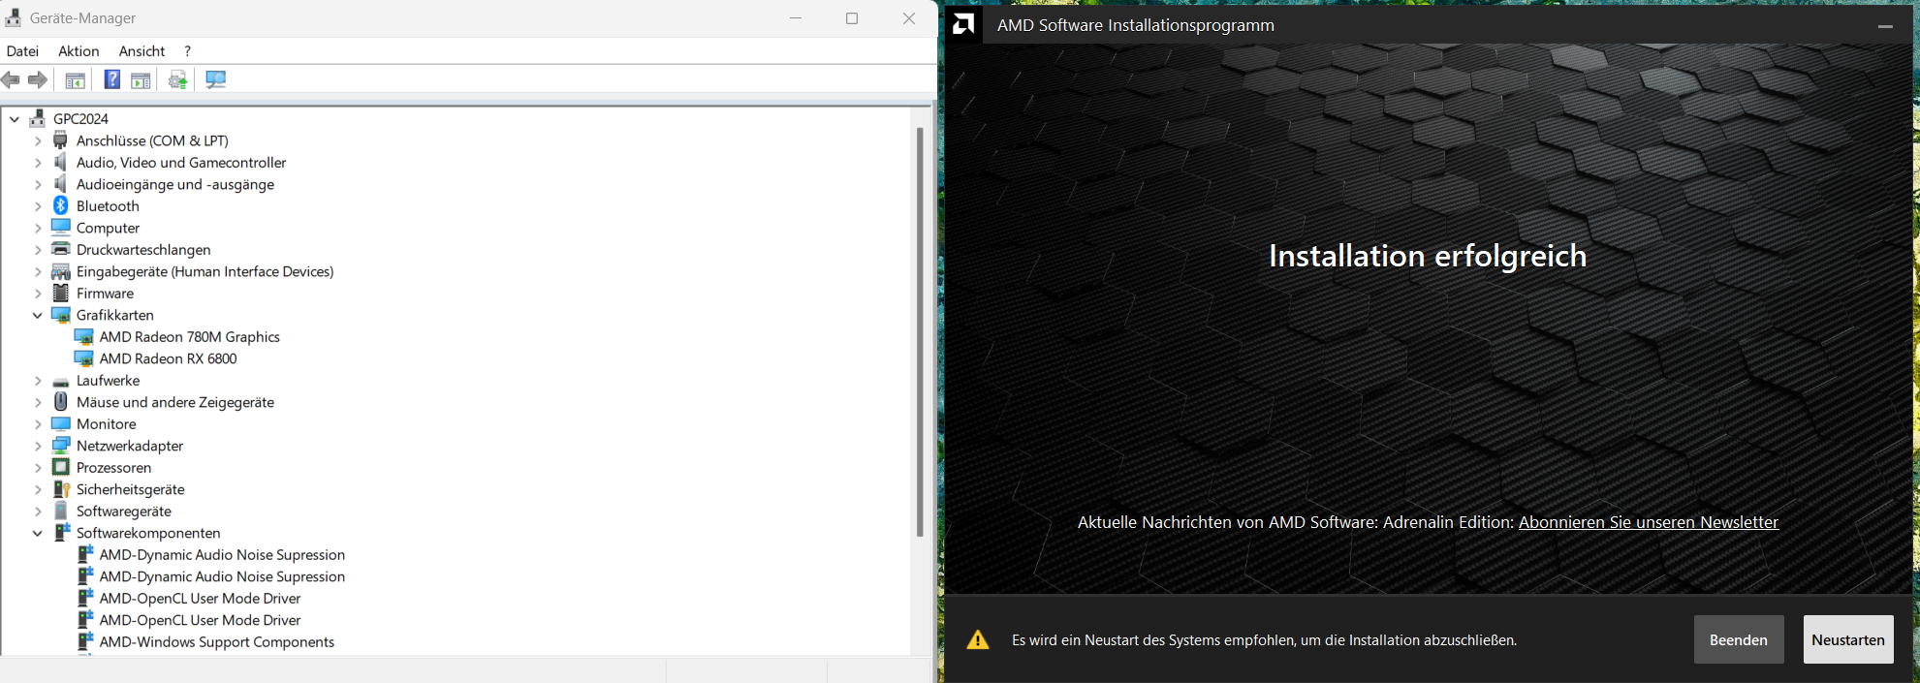Image resolution: width=1920 pixels, height=683 pixels.
Task: Click the Monitore category icon
Action: 61,423
